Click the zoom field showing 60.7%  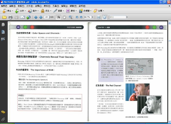click(88, 17)
